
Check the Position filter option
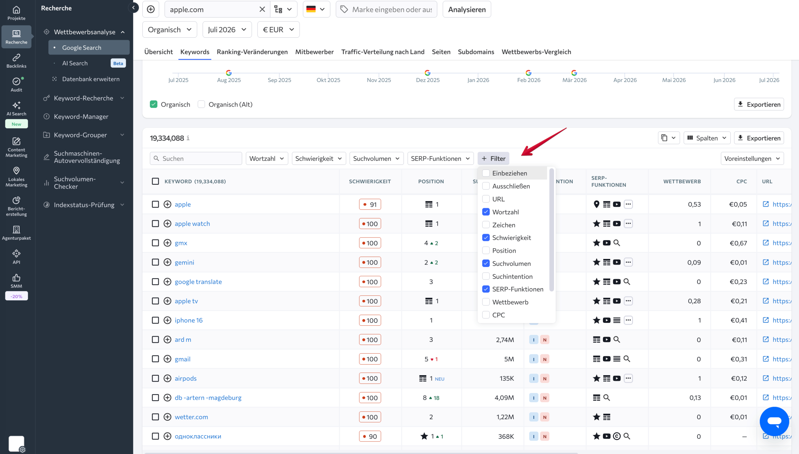tap(486, 251)
